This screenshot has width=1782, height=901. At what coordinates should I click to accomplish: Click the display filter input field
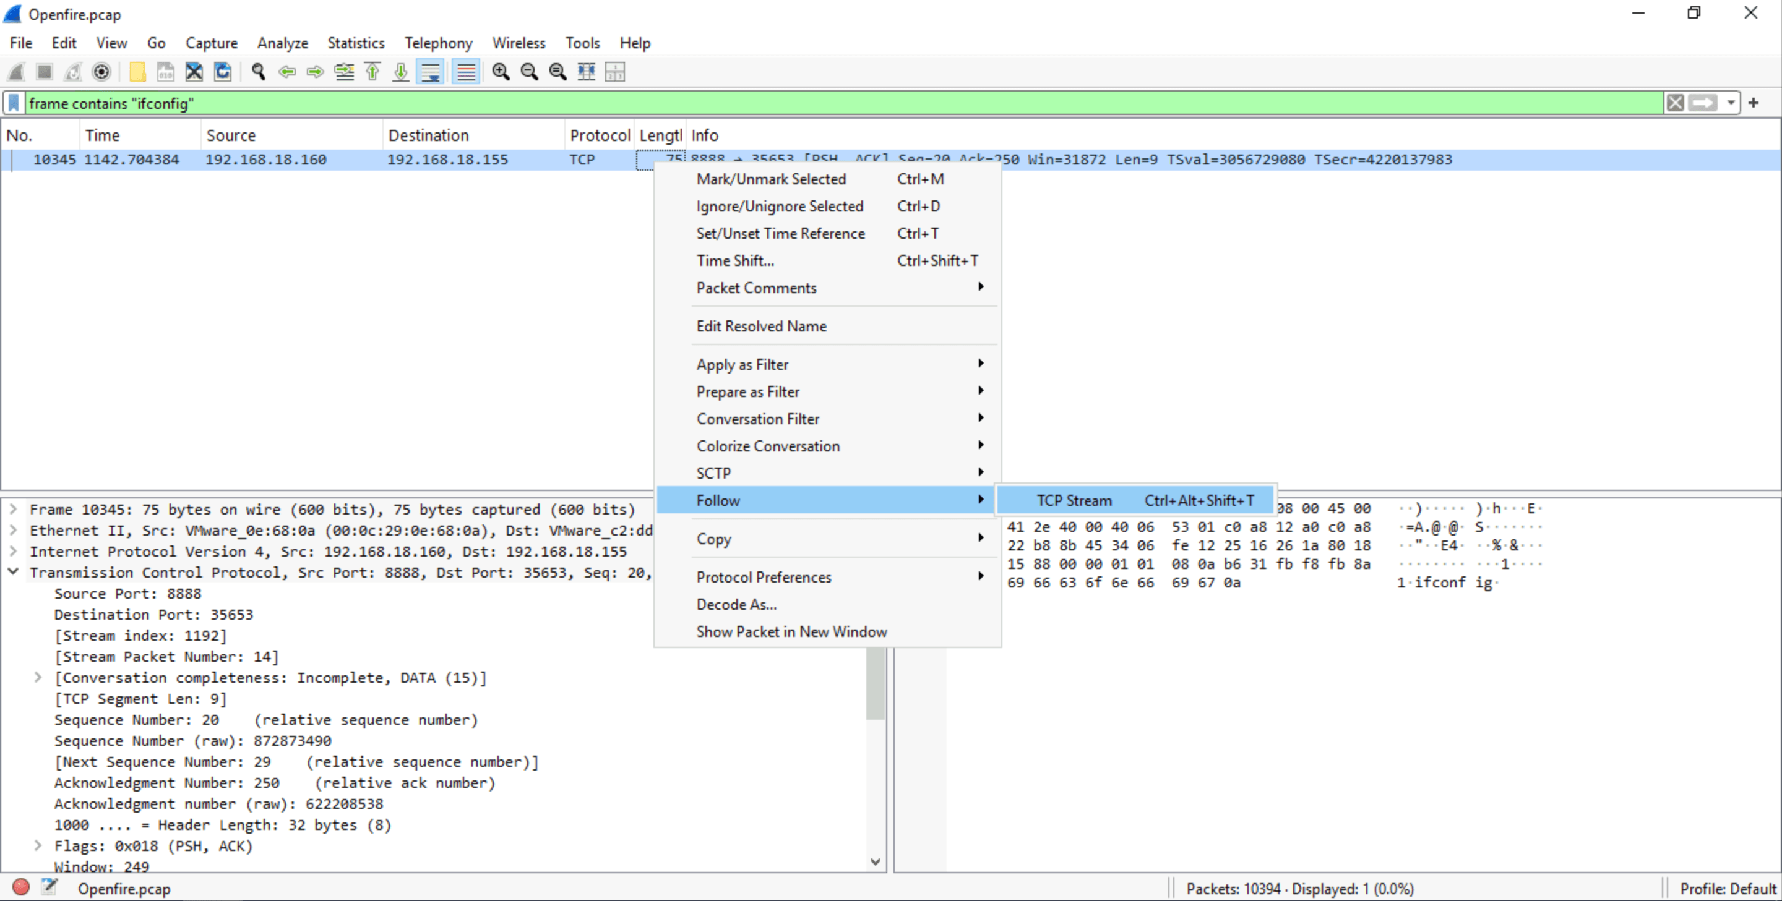point(844,104)
